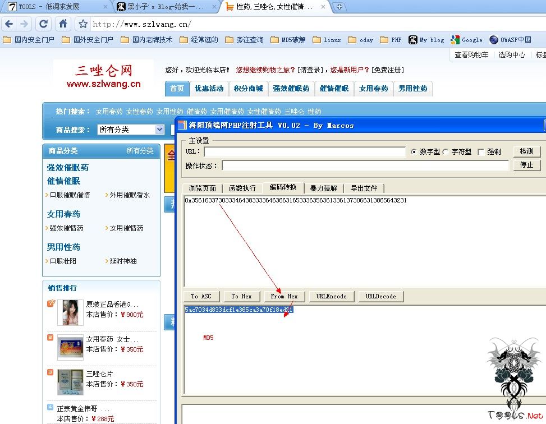Image resolution: width=546 pixels, height=424 pixels.
Task: Click the injection tool title bar icon
Action: pos(182,125)
